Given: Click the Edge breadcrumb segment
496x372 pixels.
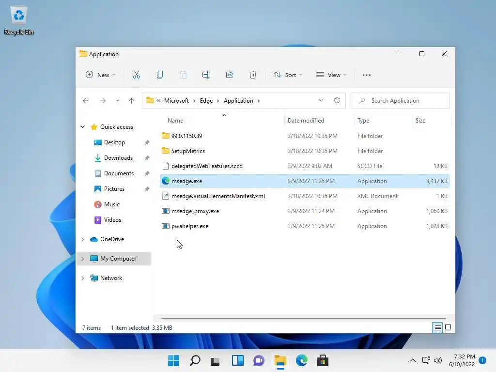Looking at the screenshot, I should tap(206, 101).
